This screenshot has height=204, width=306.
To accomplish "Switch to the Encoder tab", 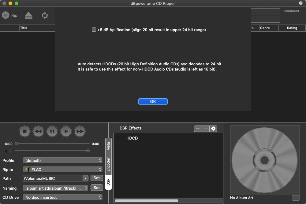I will point(108,164).
